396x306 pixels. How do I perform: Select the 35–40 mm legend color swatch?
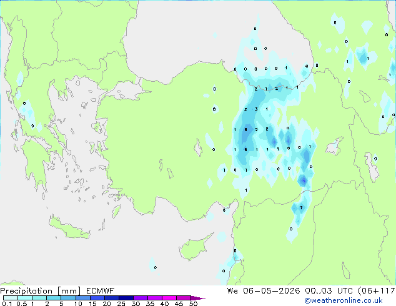(x=154, y=298)
